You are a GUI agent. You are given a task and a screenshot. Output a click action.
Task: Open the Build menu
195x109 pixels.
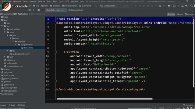coord(49,1)
